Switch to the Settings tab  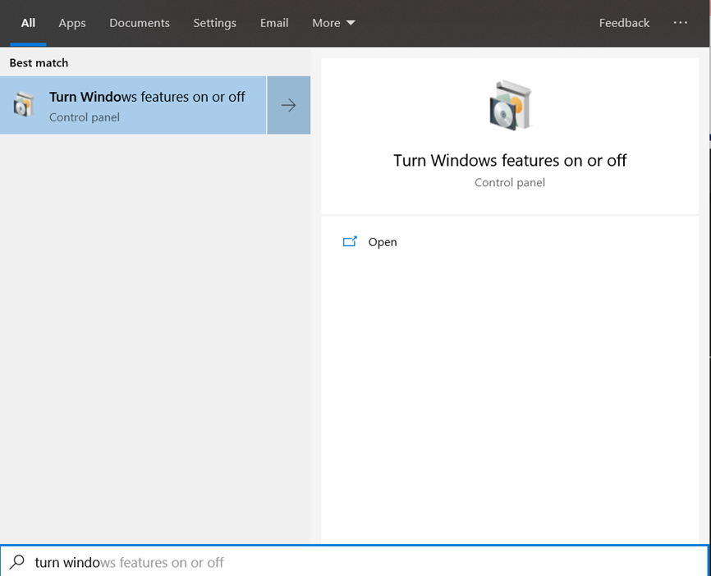click(215, 23)
